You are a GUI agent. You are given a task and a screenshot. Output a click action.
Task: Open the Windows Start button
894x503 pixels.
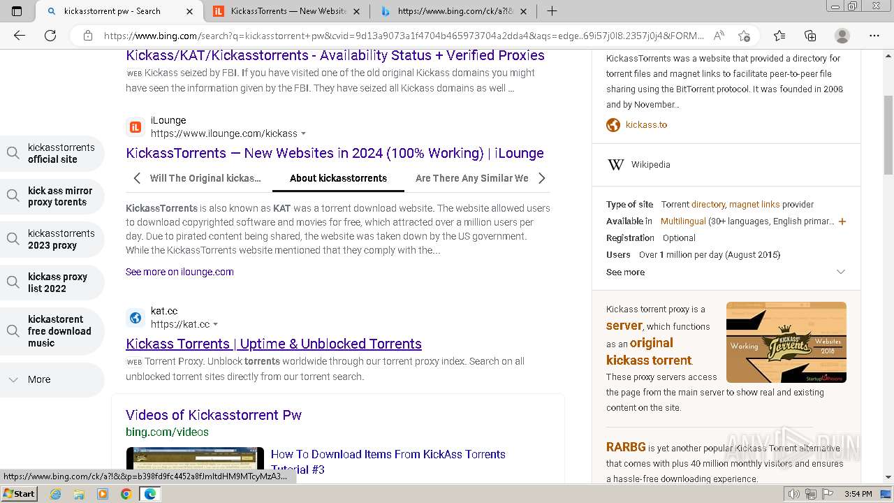19,494
